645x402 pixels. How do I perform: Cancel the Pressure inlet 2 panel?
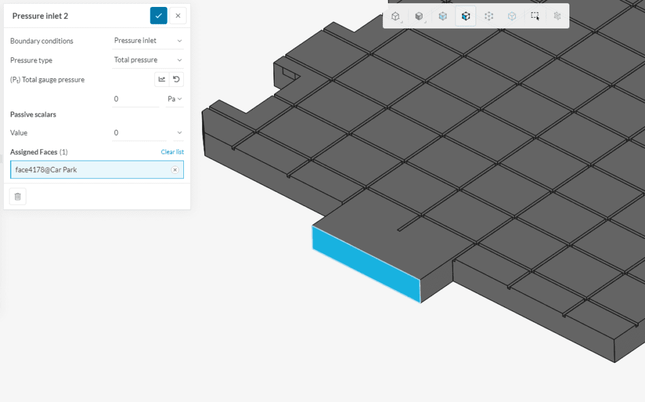[178, 15]
